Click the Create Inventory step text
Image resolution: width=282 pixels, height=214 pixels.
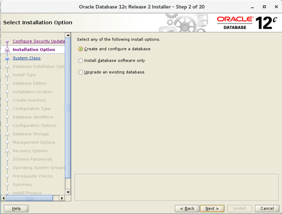point(29,100)
